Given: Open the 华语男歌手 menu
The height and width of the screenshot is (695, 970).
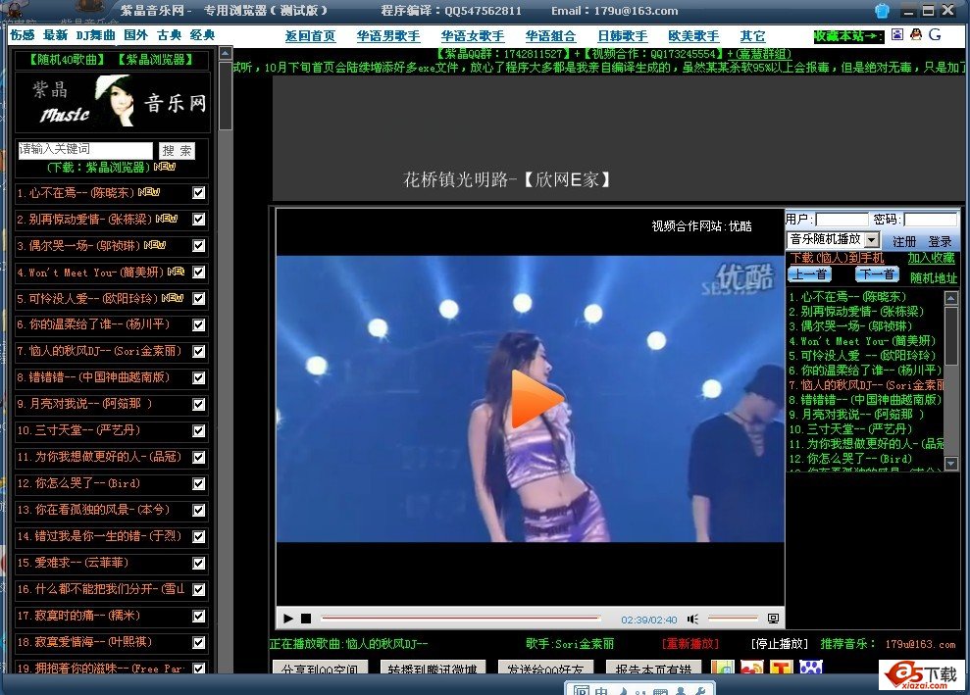Looking at the screenshot, I should coord(388,36).
